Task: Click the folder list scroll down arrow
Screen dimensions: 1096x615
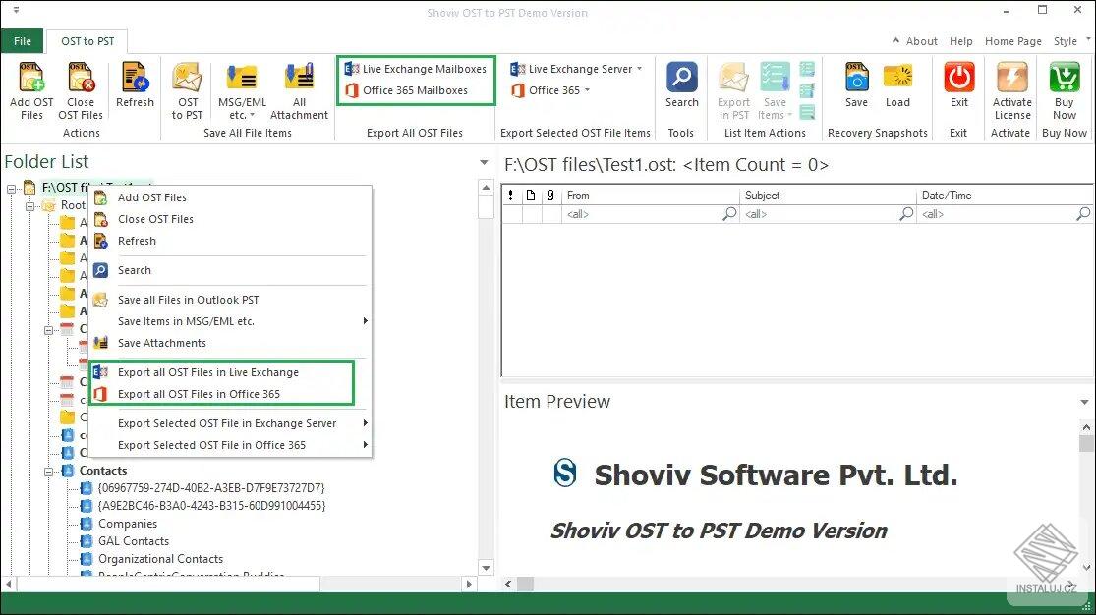Action: 486,568
